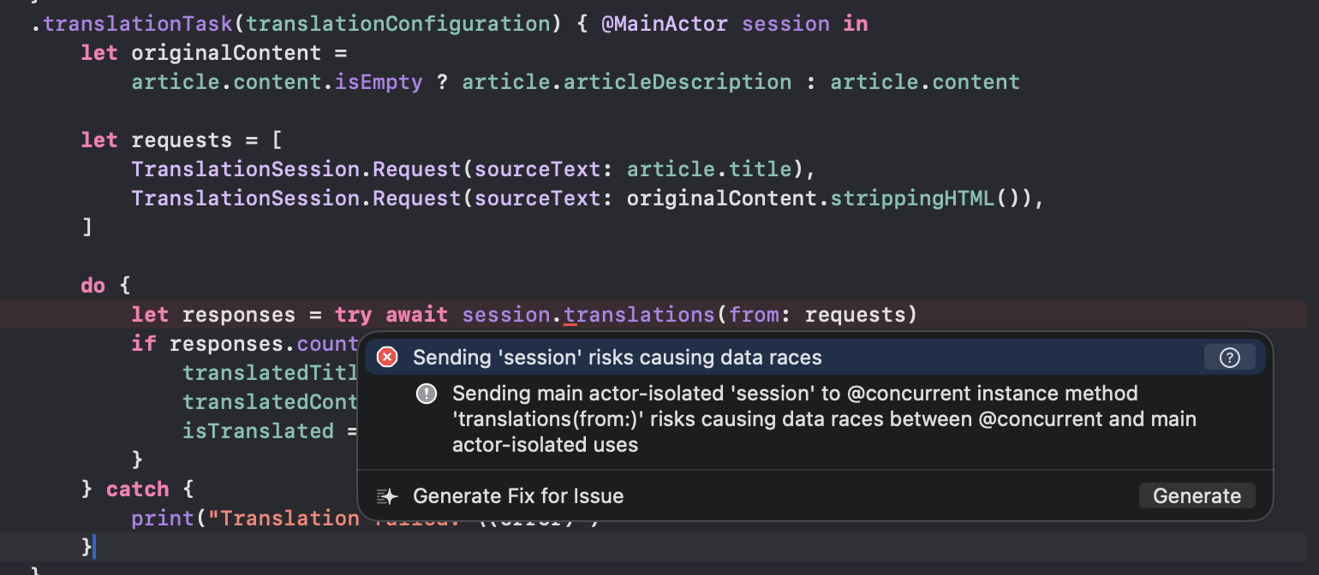Click the "Generate Fix for Issue" label
The image size is (1319, 575).
(x=518, y=496)
